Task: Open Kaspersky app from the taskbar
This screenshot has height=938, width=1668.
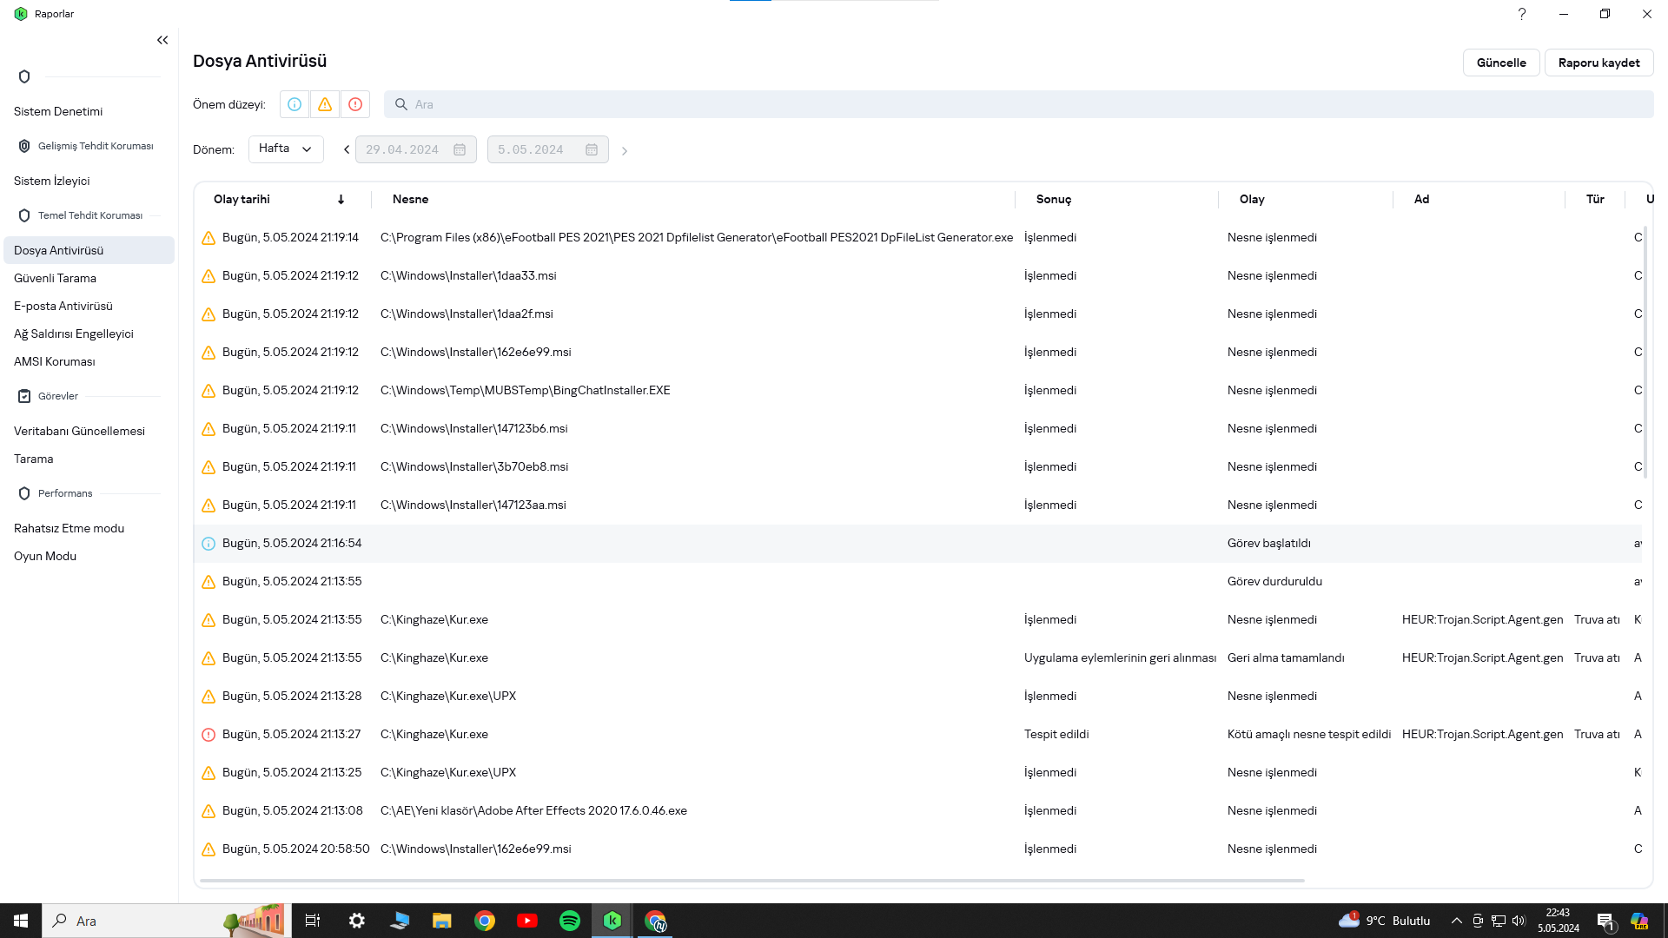Action: tap(612, 921)
